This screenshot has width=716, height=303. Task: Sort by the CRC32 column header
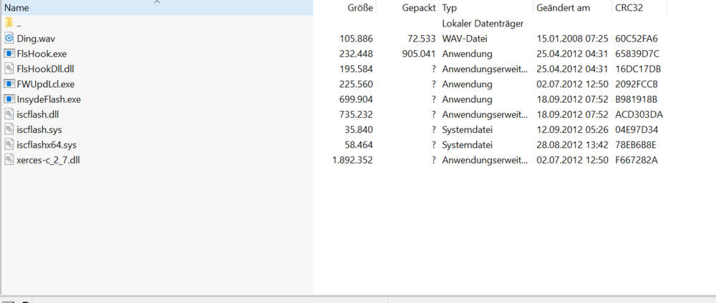[630, 8]
